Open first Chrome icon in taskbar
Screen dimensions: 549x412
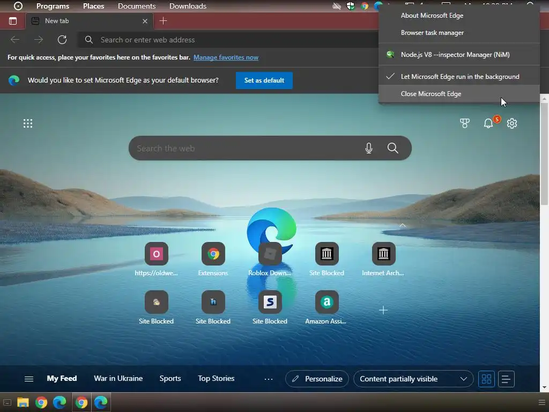click(41, 402)
